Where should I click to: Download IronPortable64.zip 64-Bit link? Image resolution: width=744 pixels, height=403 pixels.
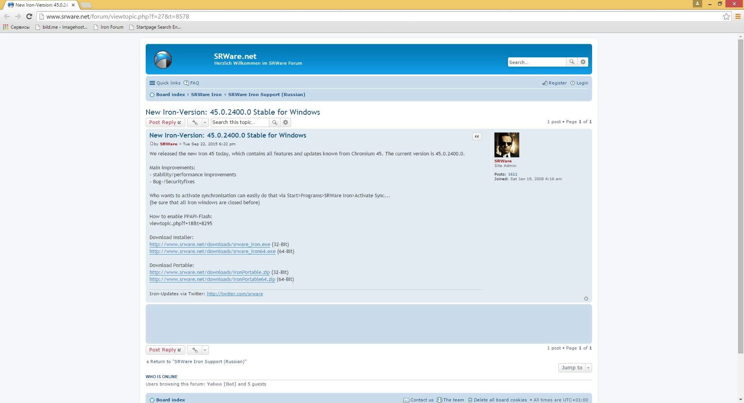click(x=212, y=279)
